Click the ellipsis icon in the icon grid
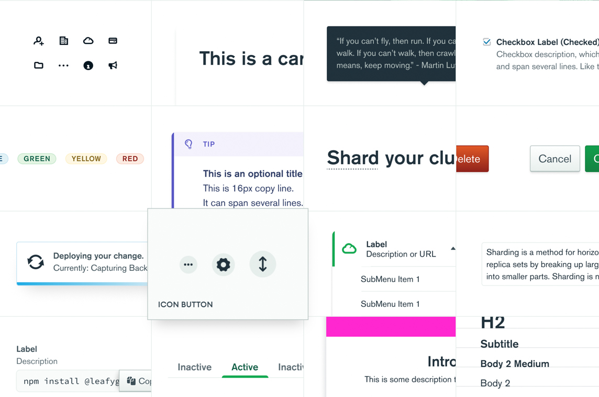The image size is (599, 397). [63, 65]
